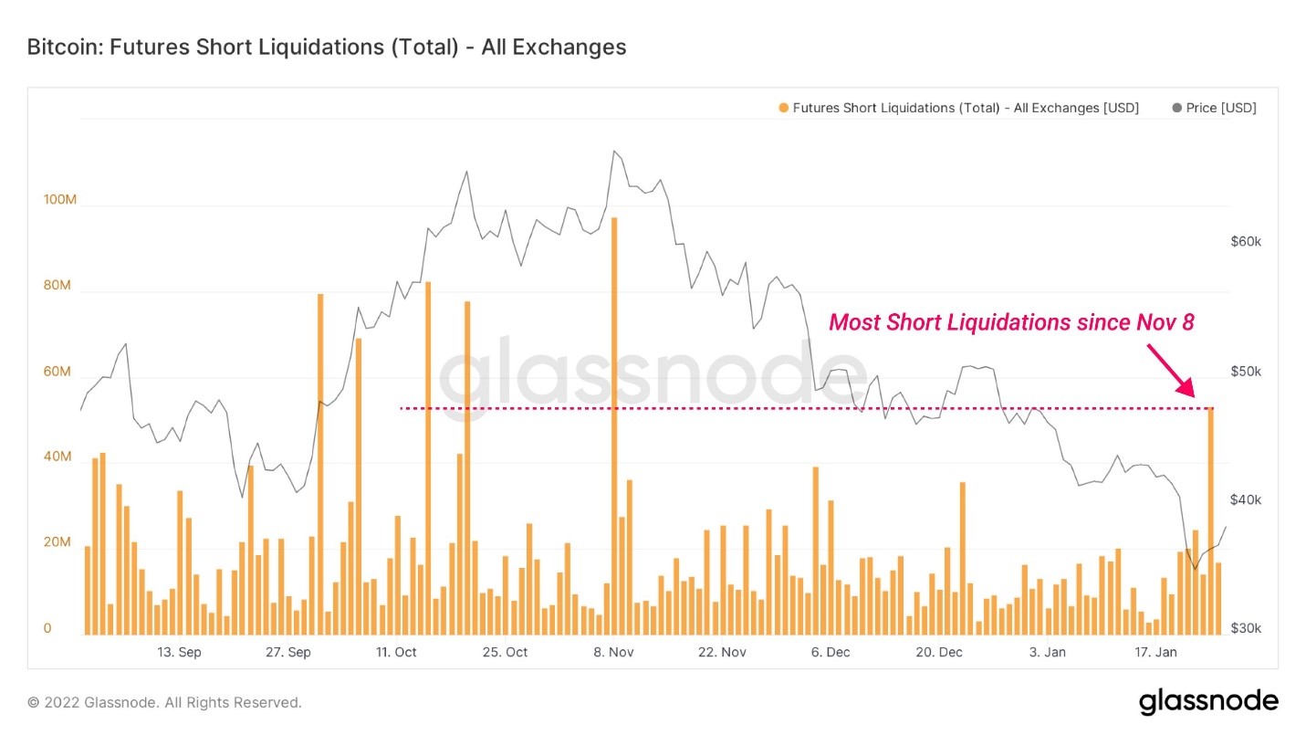Image resolution: width=1306 pixels, height=735 pixels.
Task: Click the orange Futures Short Liquidations legend dot
Action: pyautogui.click(x=783, y=108)
